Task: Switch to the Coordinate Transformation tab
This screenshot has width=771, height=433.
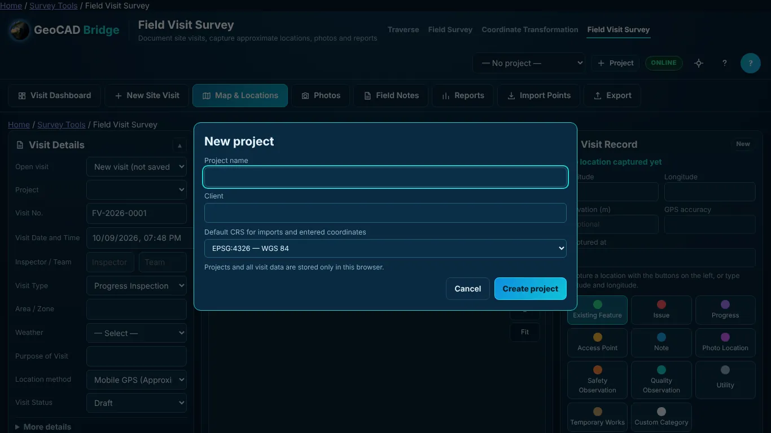Action: (x=530, y=29)
